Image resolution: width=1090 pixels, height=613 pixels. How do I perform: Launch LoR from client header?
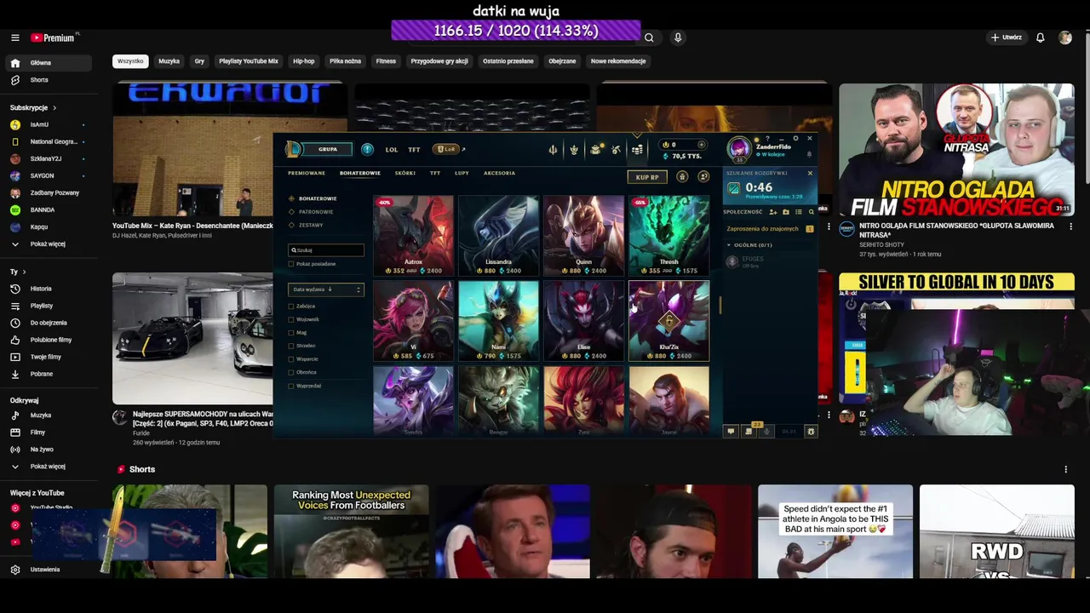coord(446,149)
